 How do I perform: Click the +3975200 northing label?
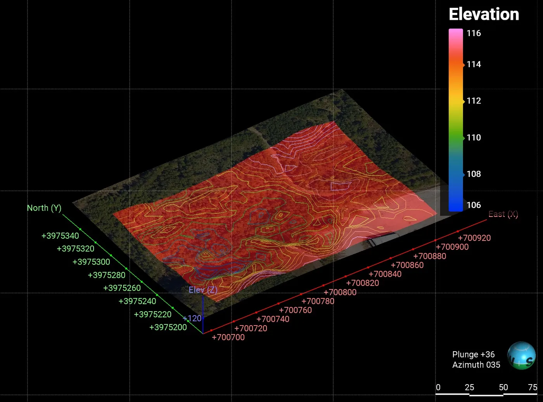[168, 327]
